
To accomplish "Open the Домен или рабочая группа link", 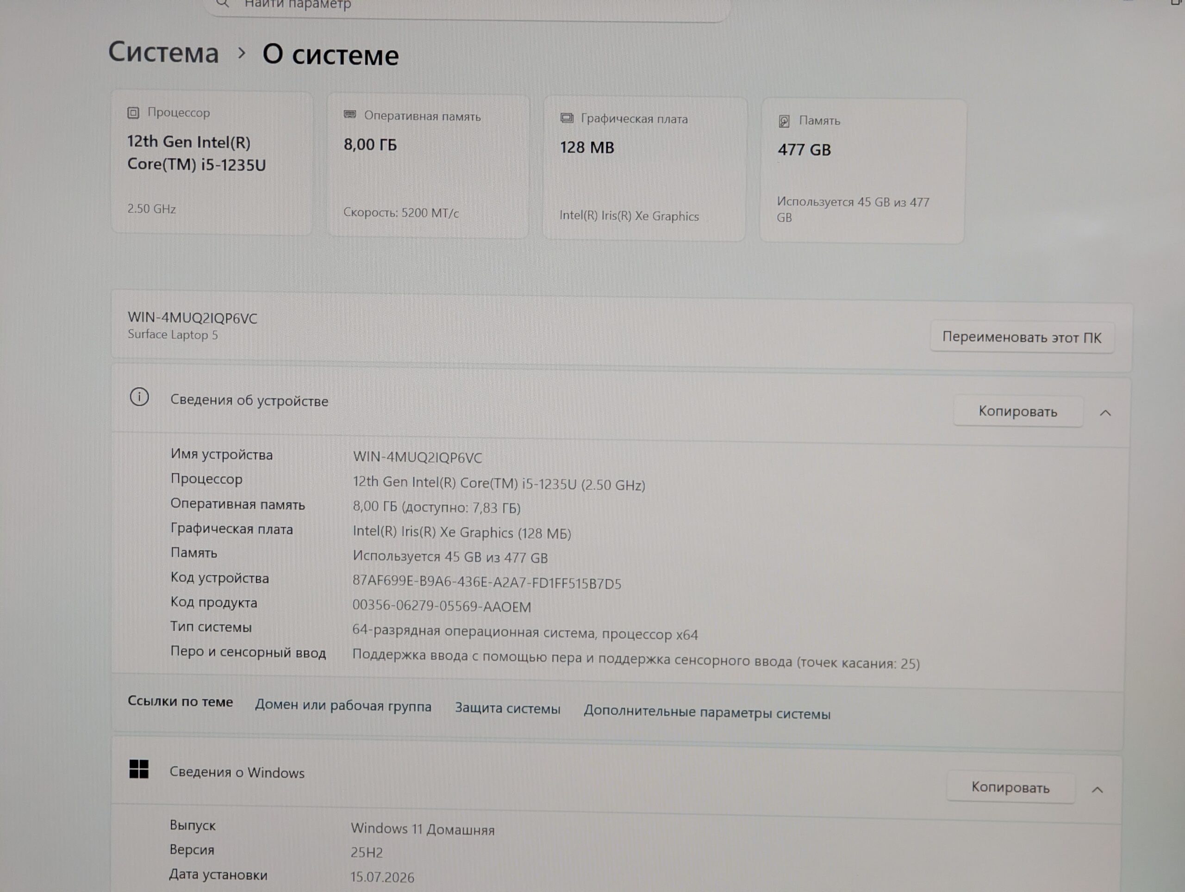I will pos(343,706).
